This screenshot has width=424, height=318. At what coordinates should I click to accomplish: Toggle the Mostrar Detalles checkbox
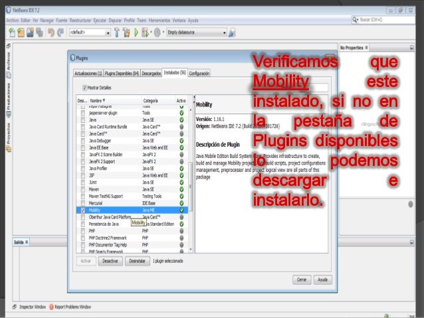click(x=84, y=88)
